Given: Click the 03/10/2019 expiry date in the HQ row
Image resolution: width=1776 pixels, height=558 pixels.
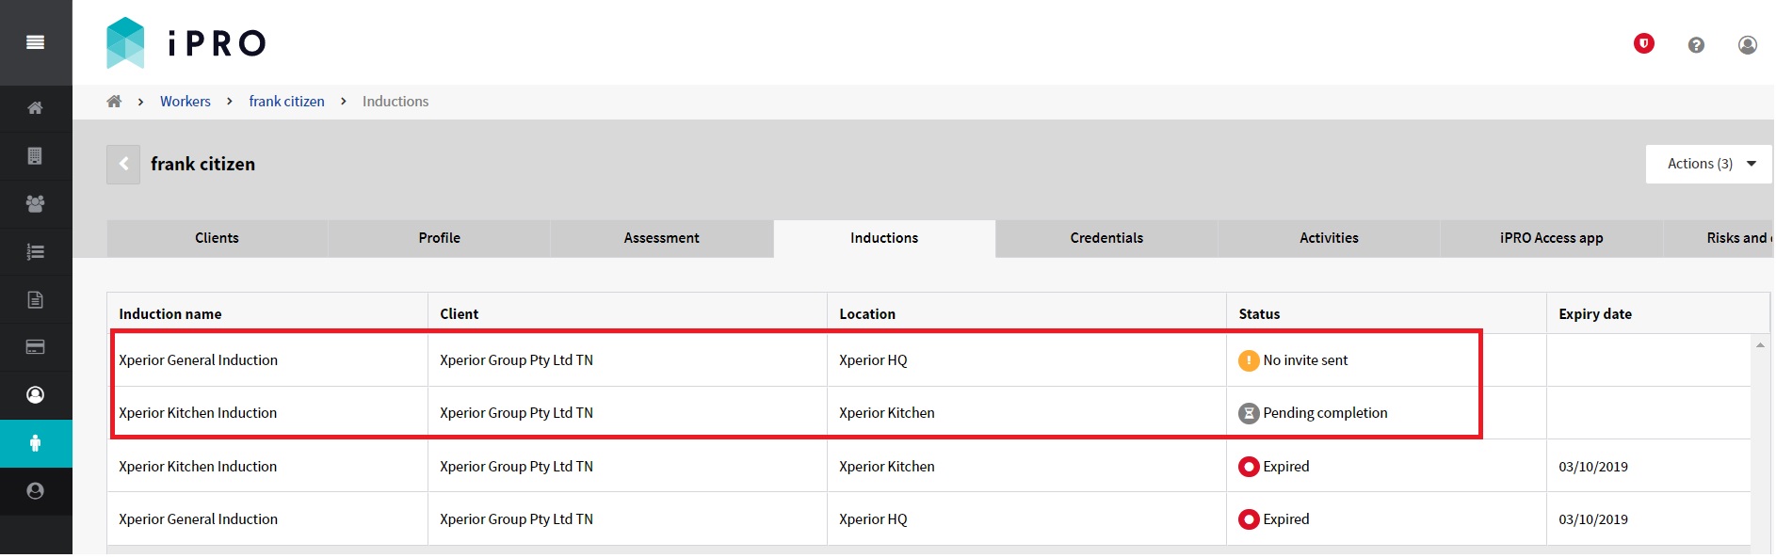Looking at the screenshot, I should tap(1593, 519).
